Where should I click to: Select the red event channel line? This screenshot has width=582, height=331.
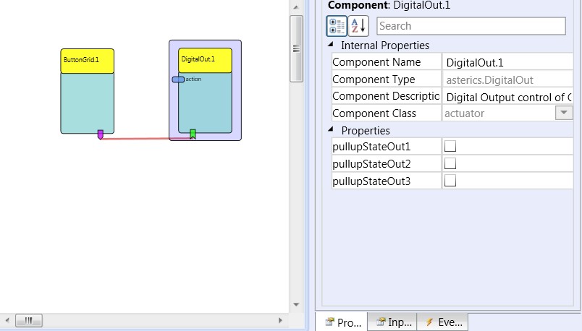click(146, 139)
